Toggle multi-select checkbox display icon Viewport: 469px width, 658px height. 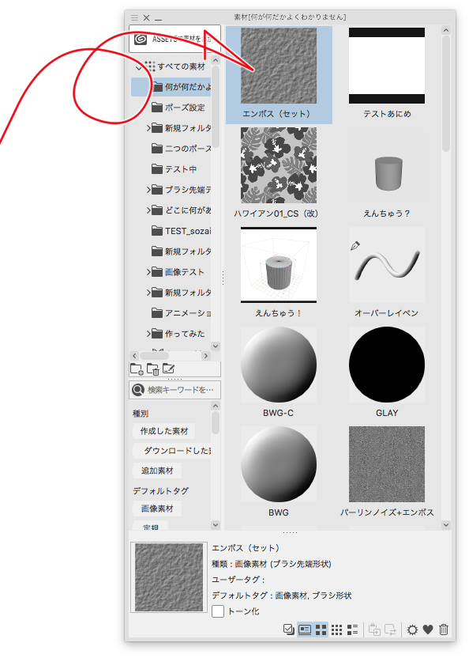coord(288,629)
